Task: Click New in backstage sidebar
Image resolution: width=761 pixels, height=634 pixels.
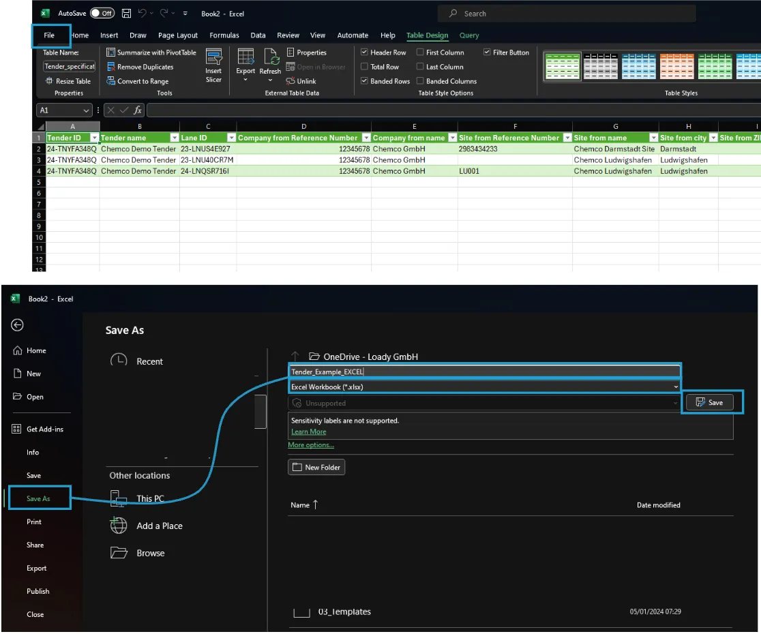Action: (27, 374)
